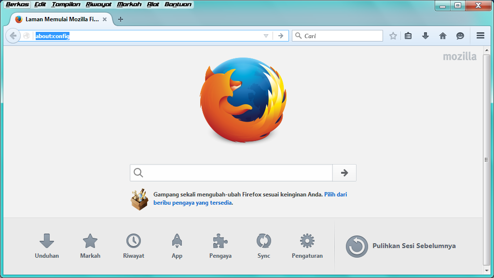This screenshot has width=494, height=278.
Task: Open Pengaturan via the gear icon
Action: point(307,240)
